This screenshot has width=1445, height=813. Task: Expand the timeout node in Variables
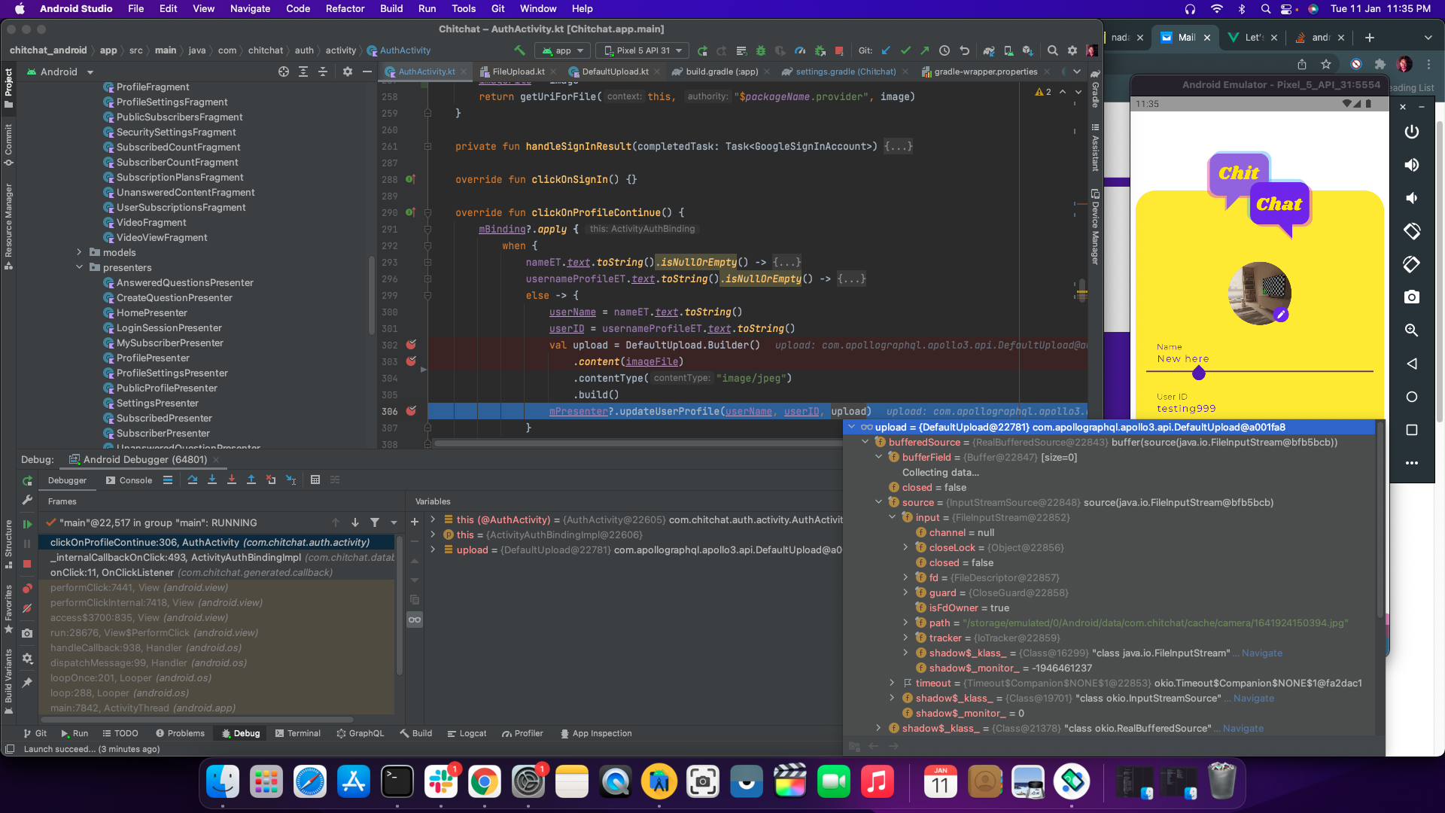coord(893,683)
